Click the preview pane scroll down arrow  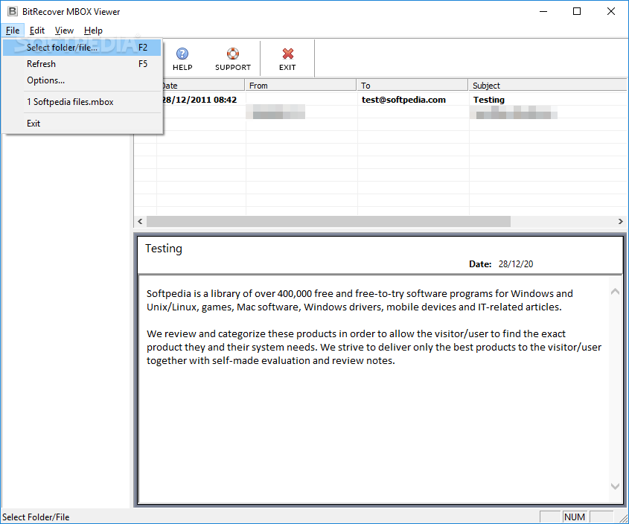tap(615, 486)
